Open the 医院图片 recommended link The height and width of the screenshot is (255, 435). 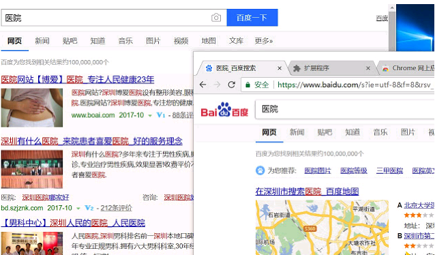[x=318, y=170]
